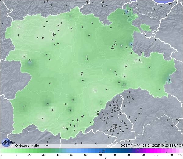Click the ©Meteoclimatic copyright text
Image resolution: width=183 pixels, height=159 pixels.
pos(27,146)
